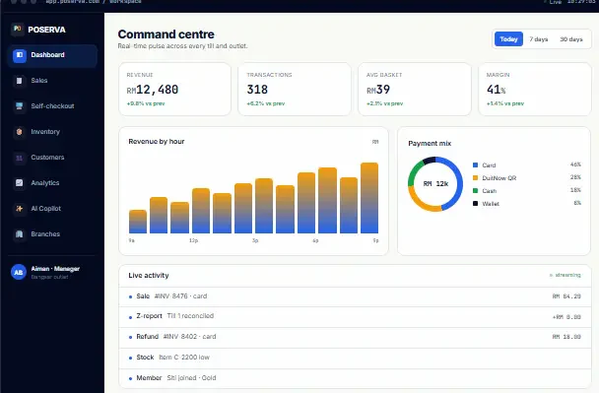This screenshot has height=393, width=599.
Task: Click the +6.2% vs prev transactions change
Action: [265, 103]
